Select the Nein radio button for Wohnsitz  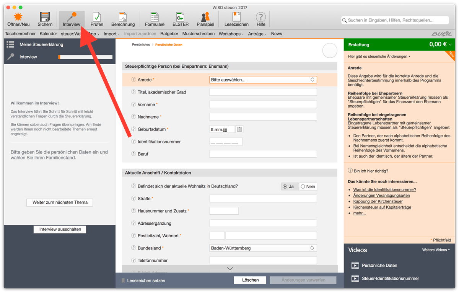pos(303,186)
